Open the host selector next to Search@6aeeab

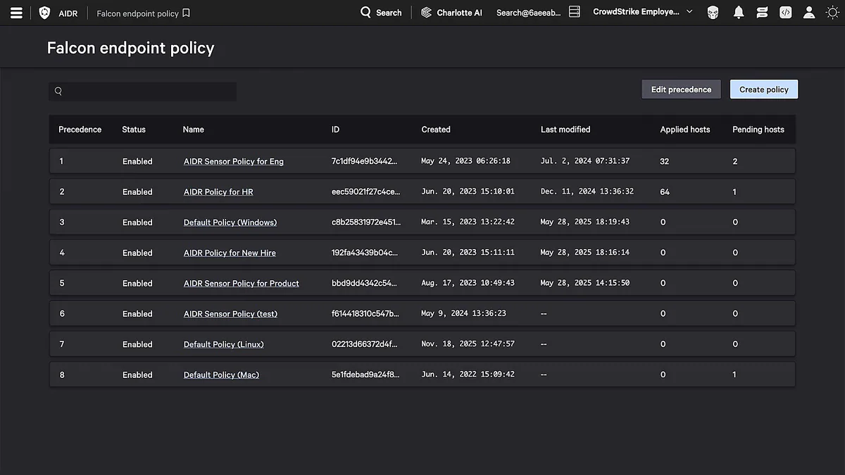pyautogui.click(x=573, y=11)
